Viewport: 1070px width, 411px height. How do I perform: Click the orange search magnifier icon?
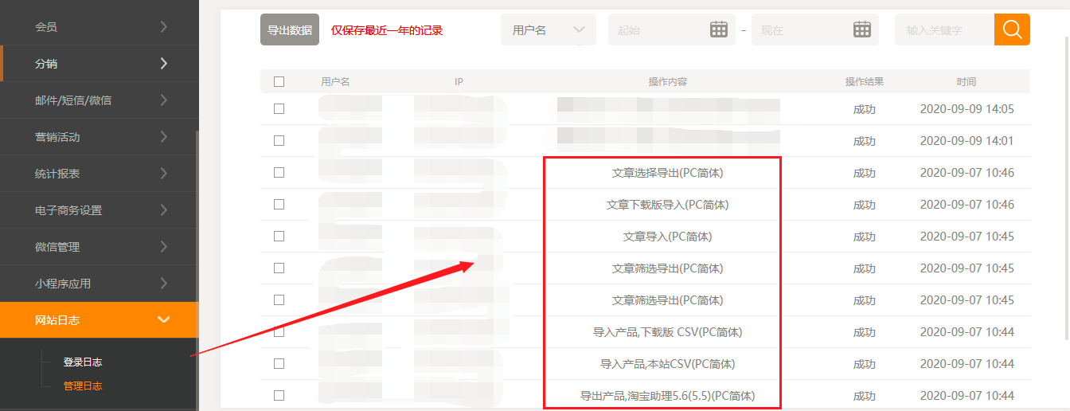(x=1012, y=29)
